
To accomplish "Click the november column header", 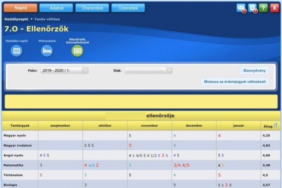I will (x=149, y=126).
